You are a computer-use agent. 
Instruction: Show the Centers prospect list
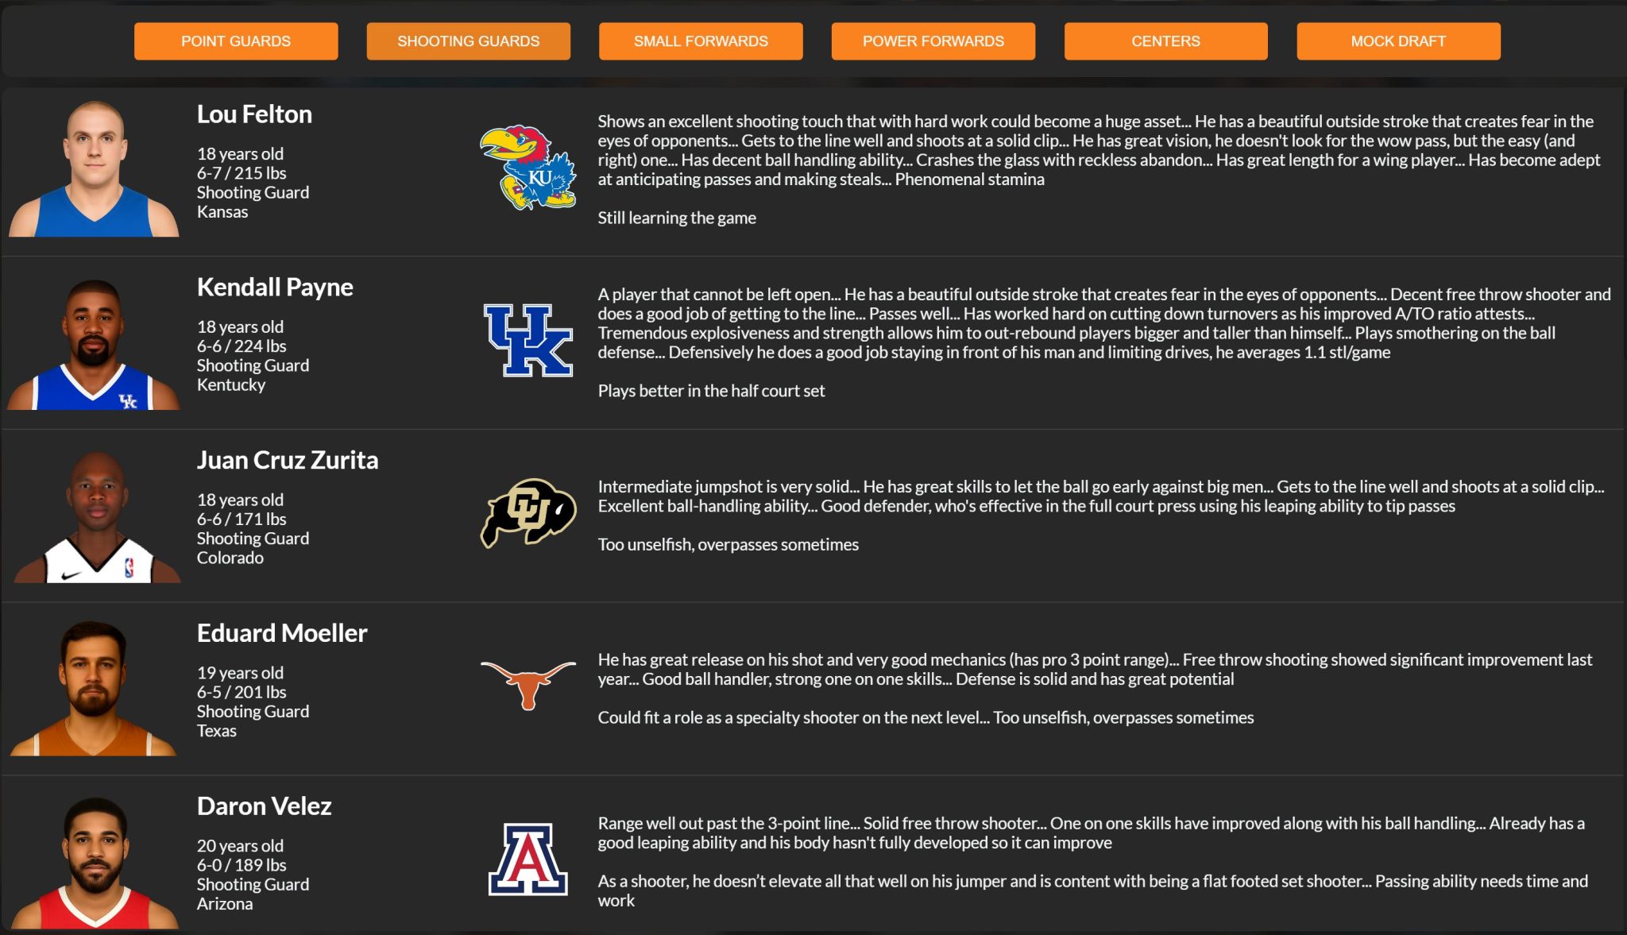[x=1165, y=41]
